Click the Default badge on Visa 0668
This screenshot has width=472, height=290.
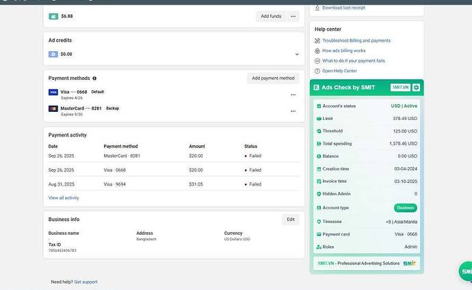(98, 92)
